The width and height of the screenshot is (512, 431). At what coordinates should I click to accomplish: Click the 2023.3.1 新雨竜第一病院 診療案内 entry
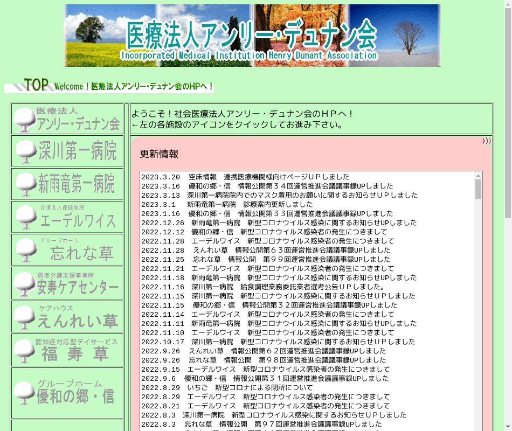tap(226, 205)
